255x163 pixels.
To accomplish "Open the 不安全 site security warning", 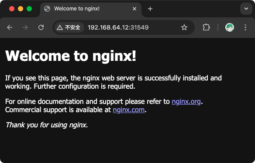I will (x=69, y=27).
